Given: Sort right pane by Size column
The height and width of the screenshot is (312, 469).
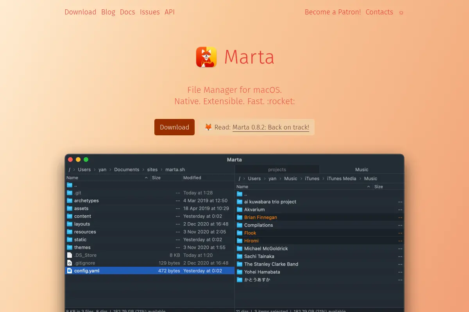Looking at the screenshot, I should [388, 187].
